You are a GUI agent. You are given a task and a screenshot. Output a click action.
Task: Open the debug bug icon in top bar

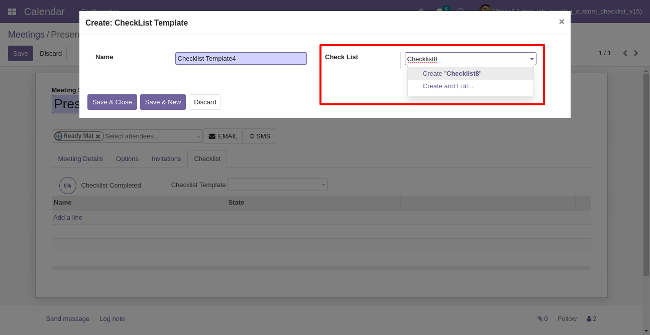421,11
